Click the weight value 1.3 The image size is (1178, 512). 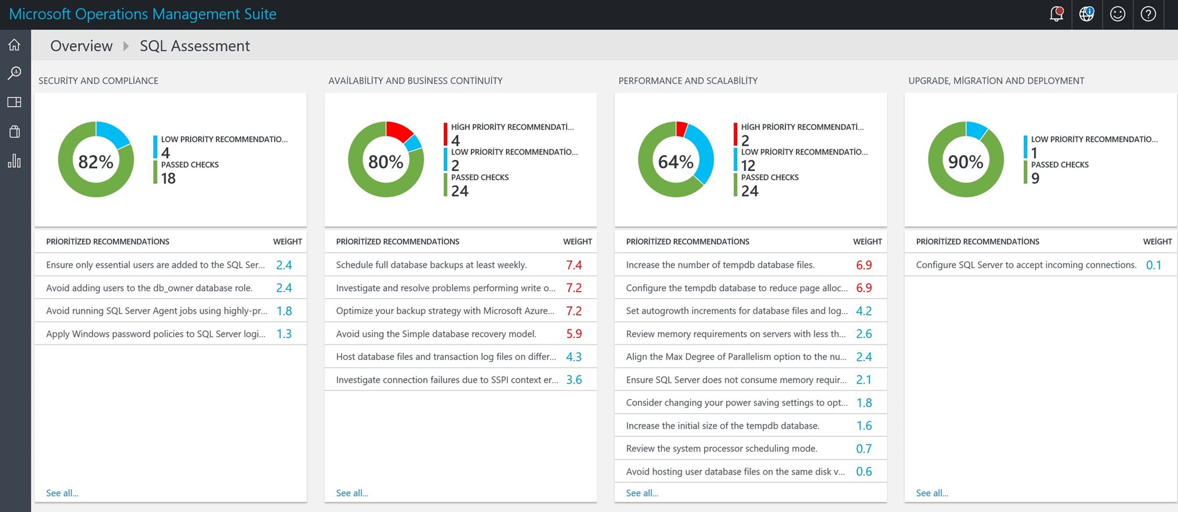point(284,334)
